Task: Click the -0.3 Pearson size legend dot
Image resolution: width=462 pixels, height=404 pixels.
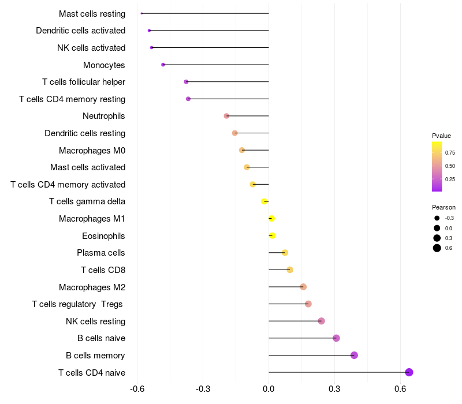Action: 437,218
